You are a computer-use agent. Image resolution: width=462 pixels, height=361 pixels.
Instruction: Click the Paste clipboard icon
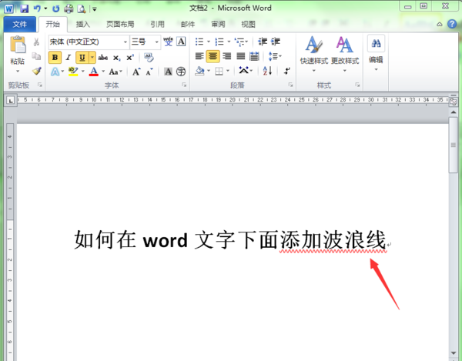click(18, 45)
